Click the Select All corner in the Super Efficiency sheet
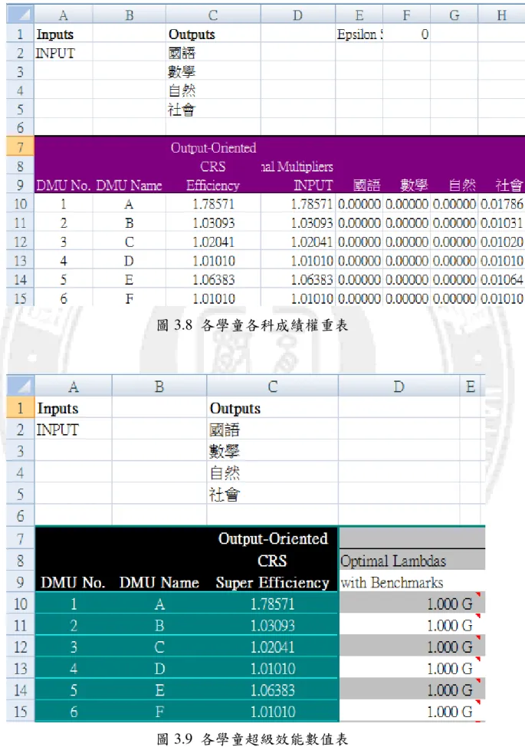Image resolution: width=525 pixels, height=747 pixels. (21, 386)
